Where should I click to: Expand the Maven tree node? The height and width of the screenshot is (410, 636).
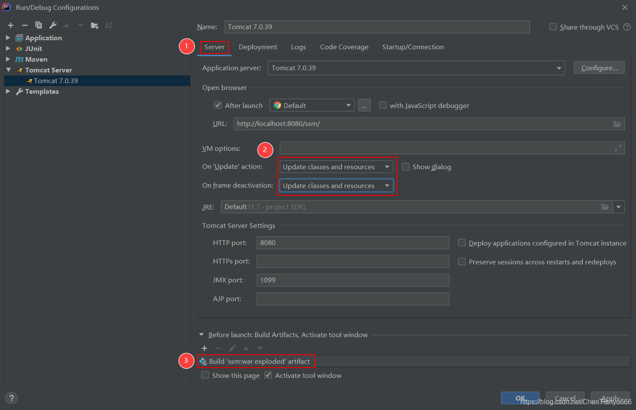pos(8,59)
